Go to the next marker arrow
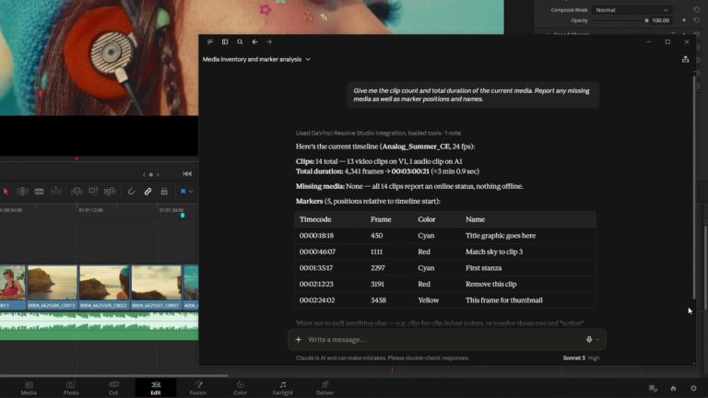This screenshot has height=398, width=708. 158,174
